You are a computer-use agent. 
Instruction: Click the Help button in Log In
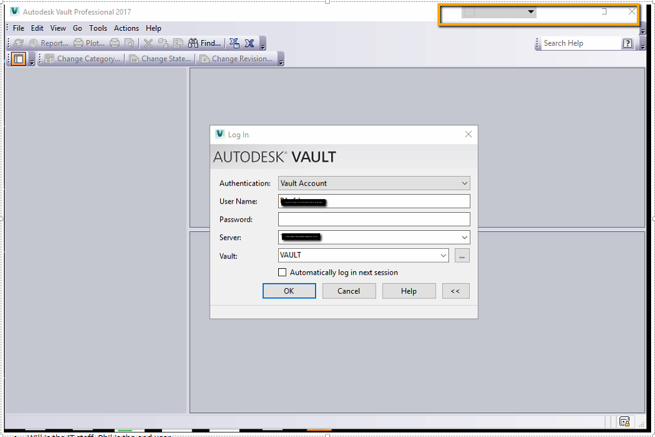click(x=409, y=291)
